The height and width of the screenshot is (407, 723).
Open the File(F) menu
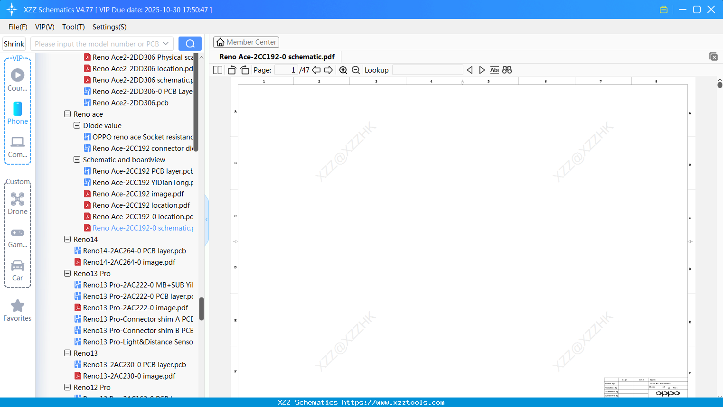click(x=18, y=27)
